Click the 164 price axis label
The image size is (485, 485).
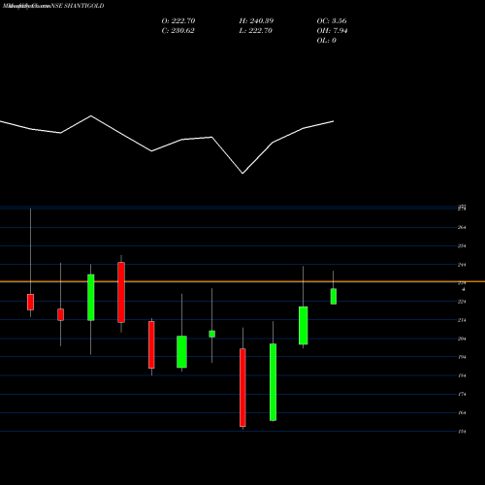tap(462, 412)
